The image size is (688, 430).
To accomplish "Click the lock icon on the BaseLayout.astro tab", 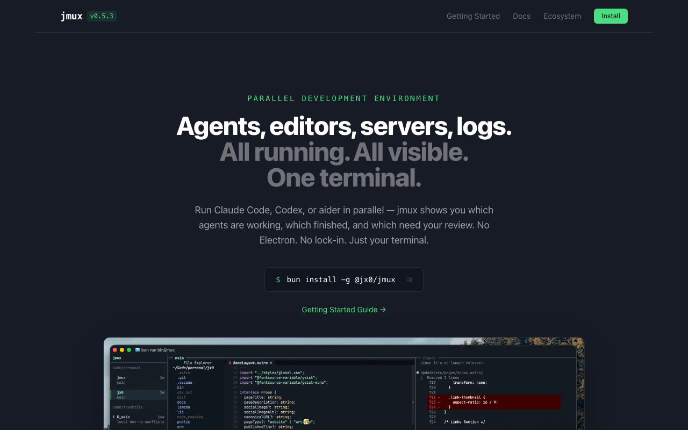I will tap(230, 363).
